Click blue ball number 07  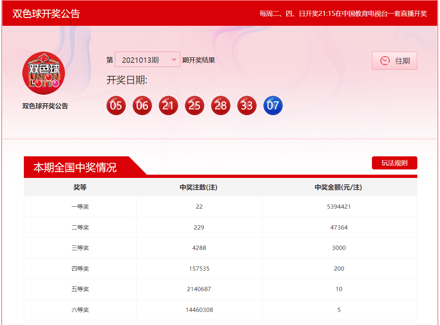point(273,106)
